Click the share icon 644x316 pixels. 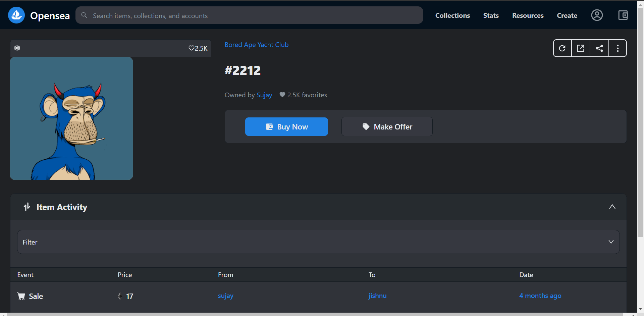pos(599,48)
